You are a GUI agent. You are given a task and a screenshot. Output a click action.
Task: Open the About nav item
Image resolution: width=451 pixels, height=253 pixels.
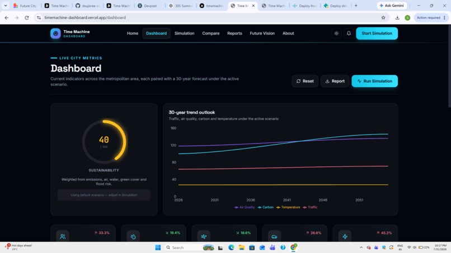[288, 34]
